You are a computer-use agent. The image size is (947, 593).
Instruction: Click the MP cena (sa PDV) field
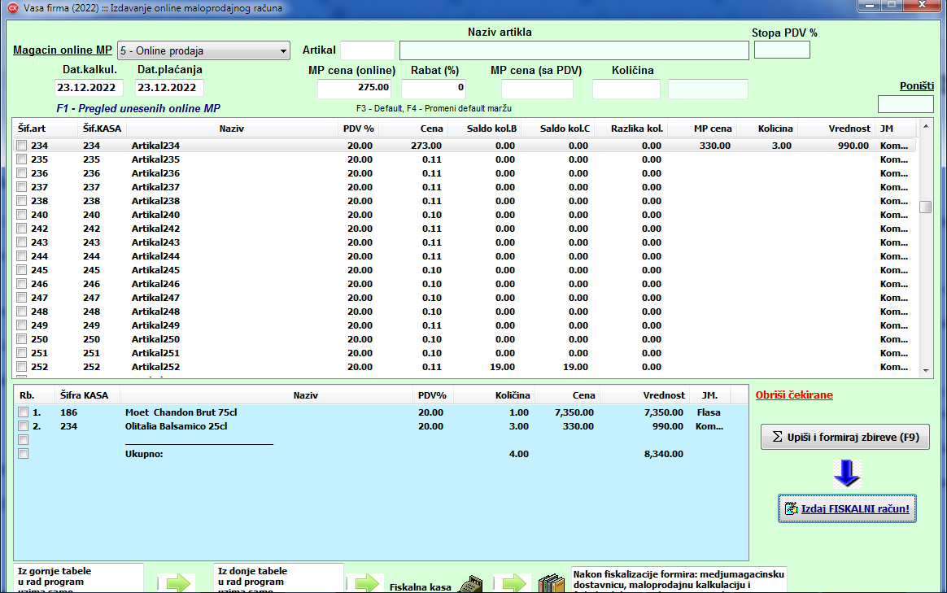coord(537,89)
